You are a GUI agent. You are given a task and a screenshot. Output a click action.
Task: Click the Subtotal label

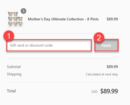tap(14, 67)
